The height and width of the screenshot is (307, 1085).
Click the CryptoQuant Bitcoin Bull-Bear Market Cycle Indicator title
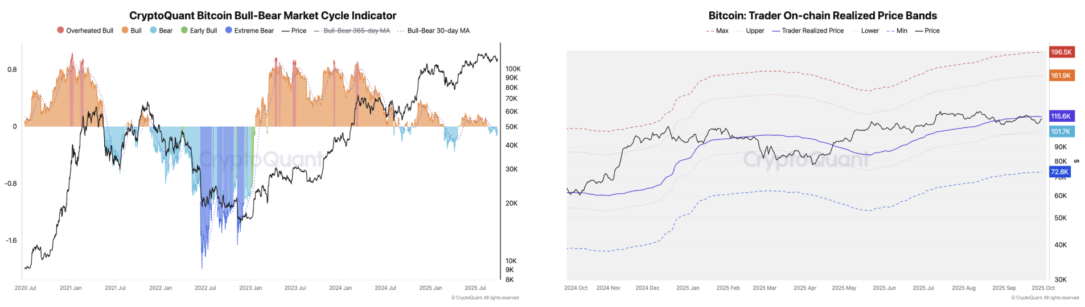coord(262,15)
